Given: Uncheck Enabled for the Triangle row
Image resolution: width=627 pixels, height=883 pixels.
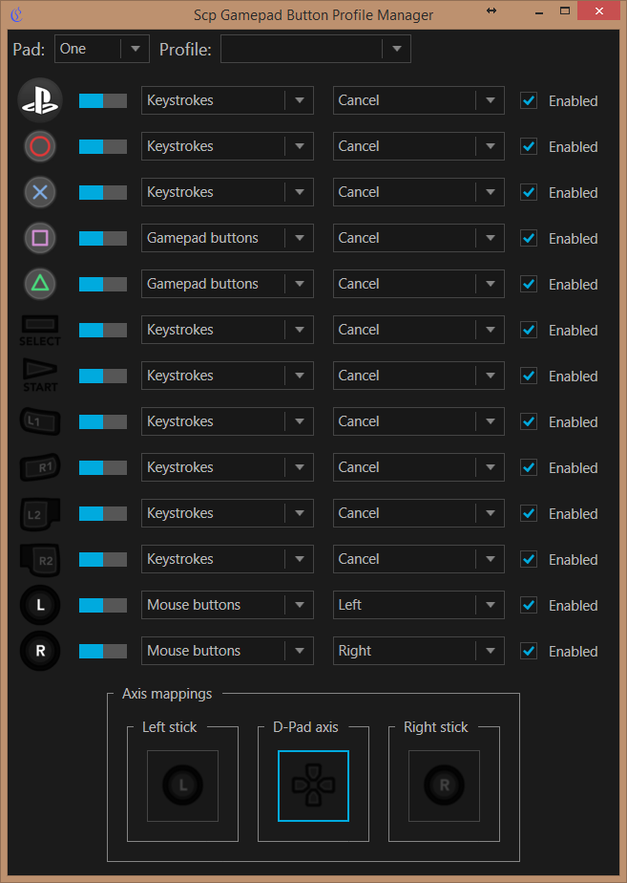Looking at the screenshot, I should pyautogui.click(x=529, y=284).
